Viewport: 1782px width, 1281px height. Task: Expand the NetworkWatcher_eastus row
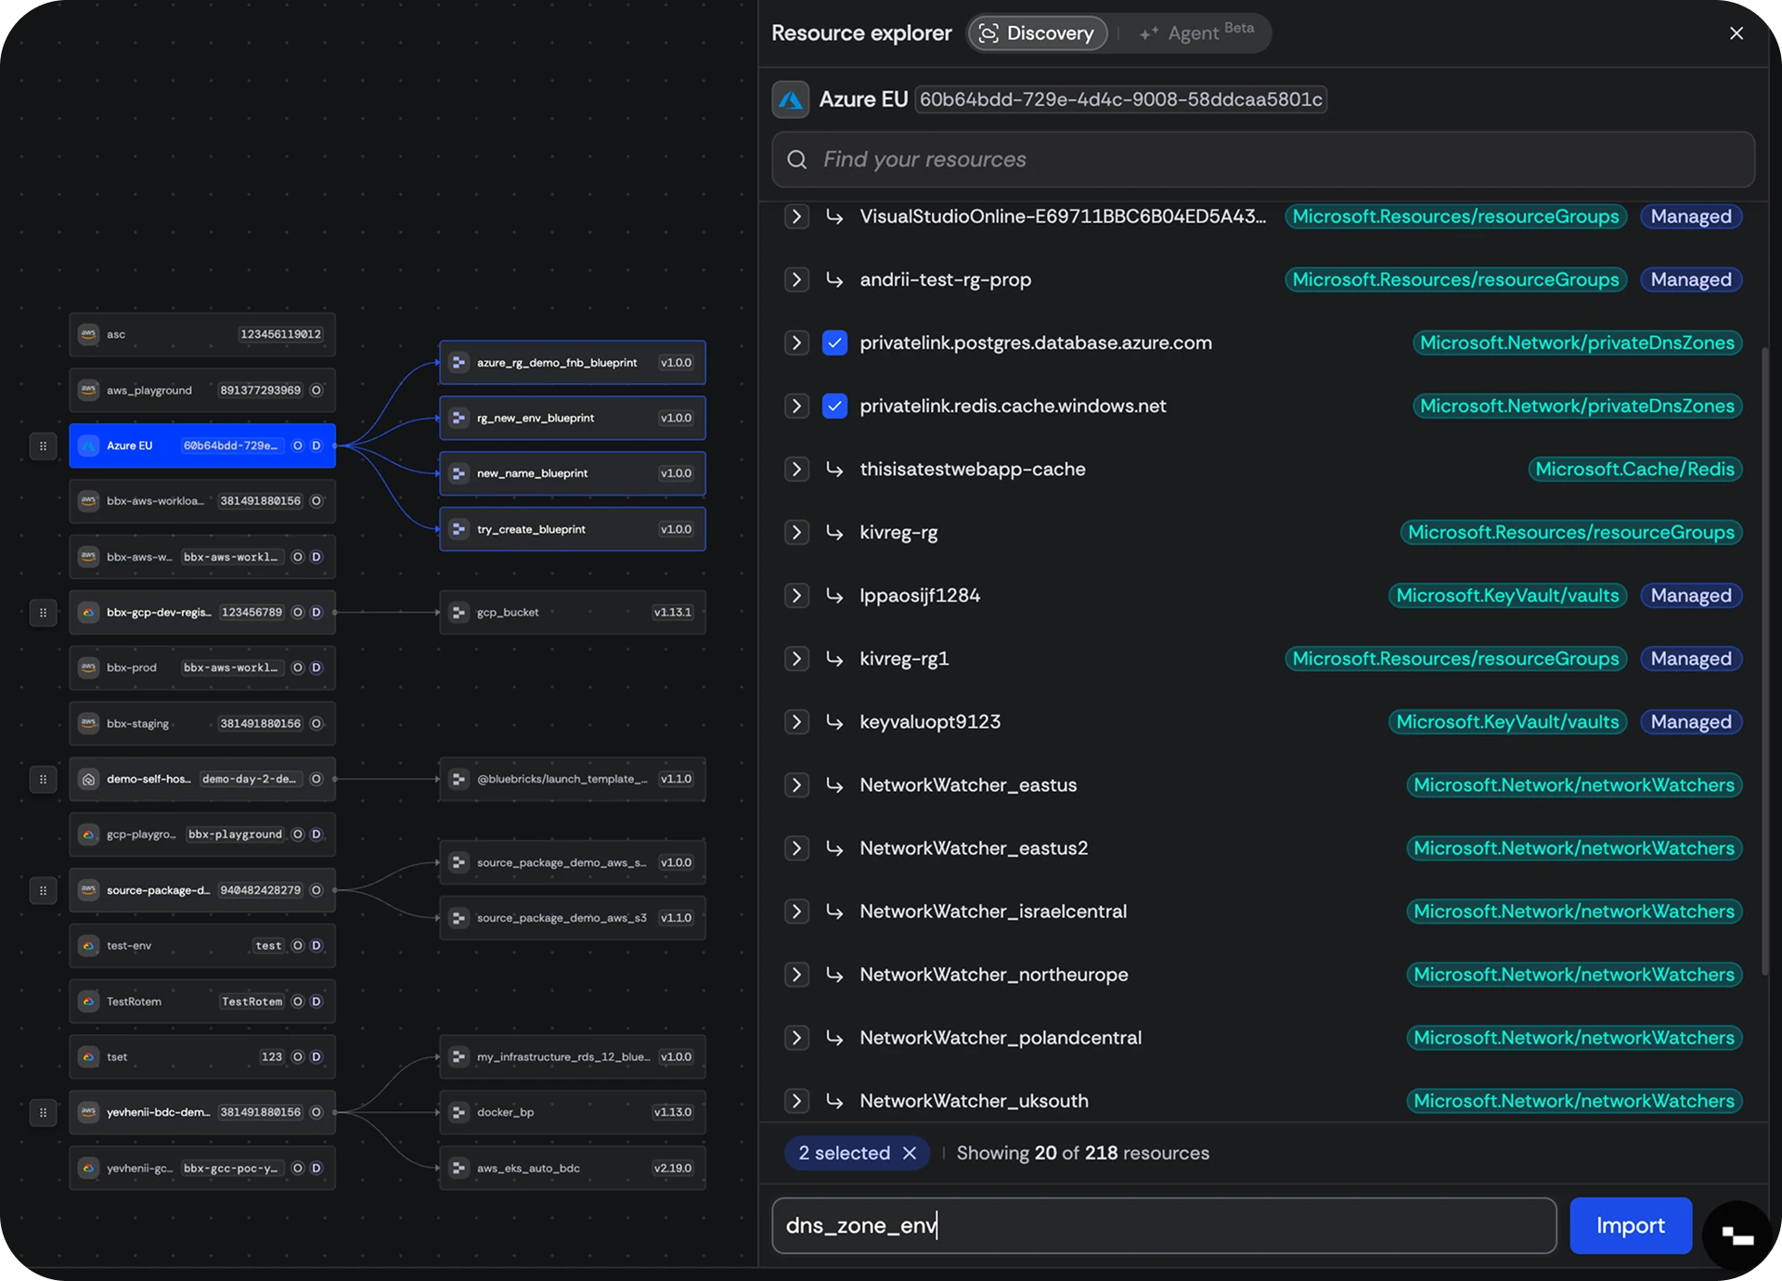pos(796,785)
